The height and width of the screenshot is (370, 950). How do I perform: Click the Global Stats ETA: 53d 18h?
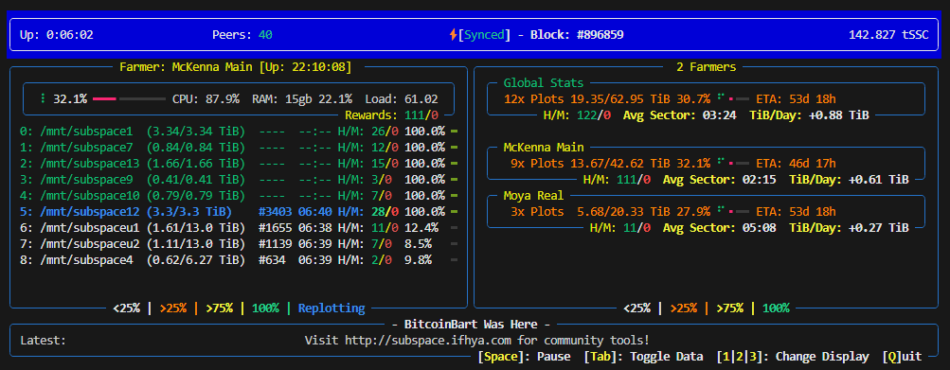tap(796, 98)
